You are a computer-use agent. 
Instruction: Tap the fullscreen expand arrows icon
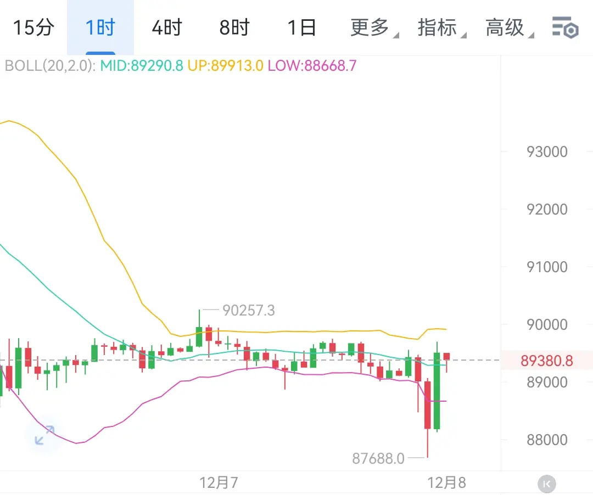coord(44,435)
